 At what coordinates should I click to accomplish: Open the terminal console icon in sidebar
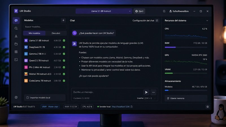(16, 60)
